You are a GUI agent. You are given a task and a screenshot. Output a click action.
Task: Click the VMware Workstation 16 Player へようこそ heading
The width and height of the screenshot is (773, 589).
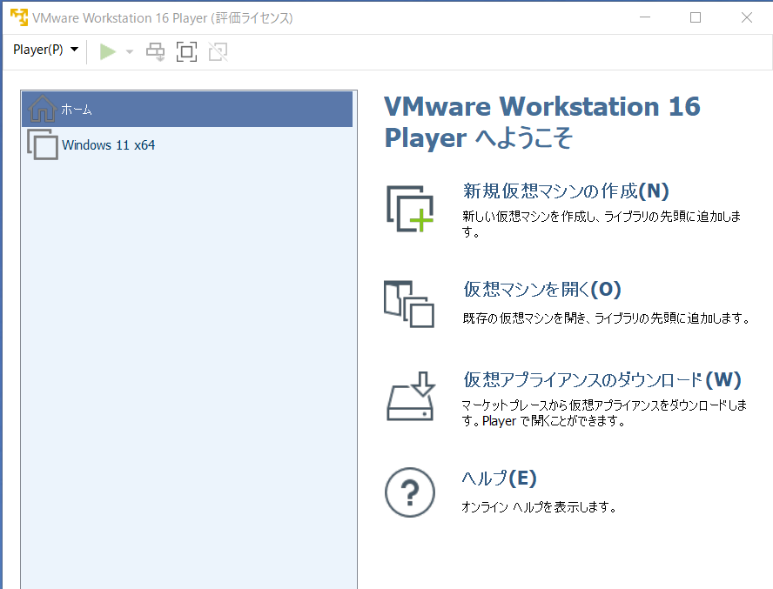tap(541, 122)
